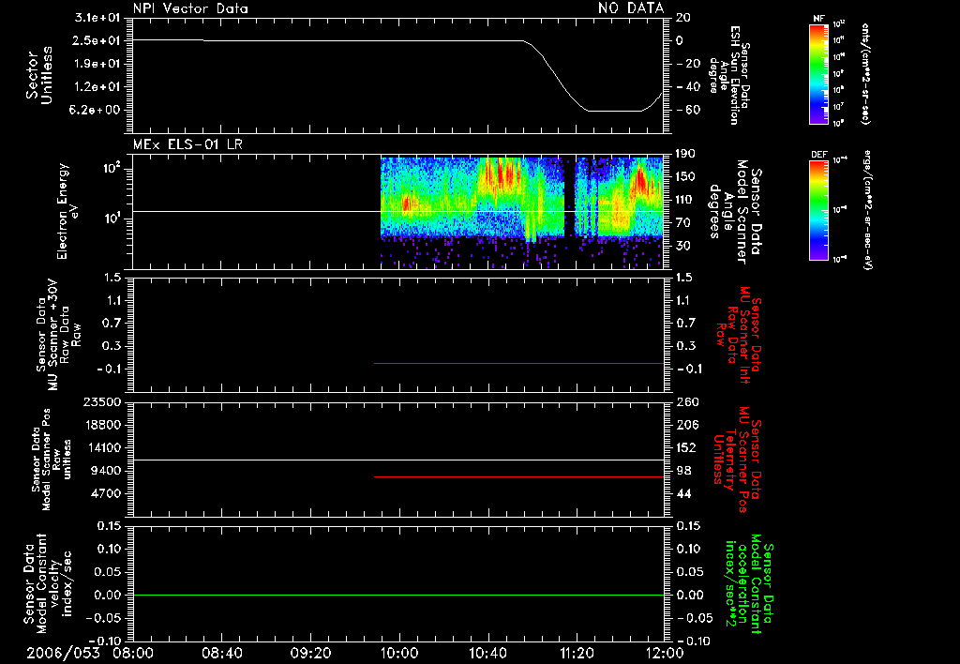This screenshot has height=664, width=960.
Task: Click the '23500' scanner position tick
Action: tap(102, 402)
